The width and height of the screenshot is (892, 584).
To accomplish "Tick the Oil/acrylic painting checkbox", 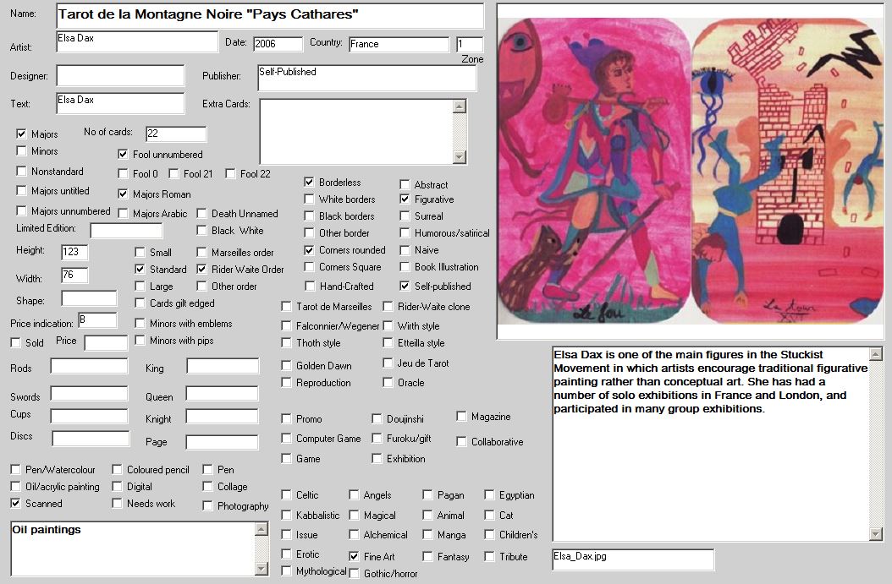I will point(16,487).
